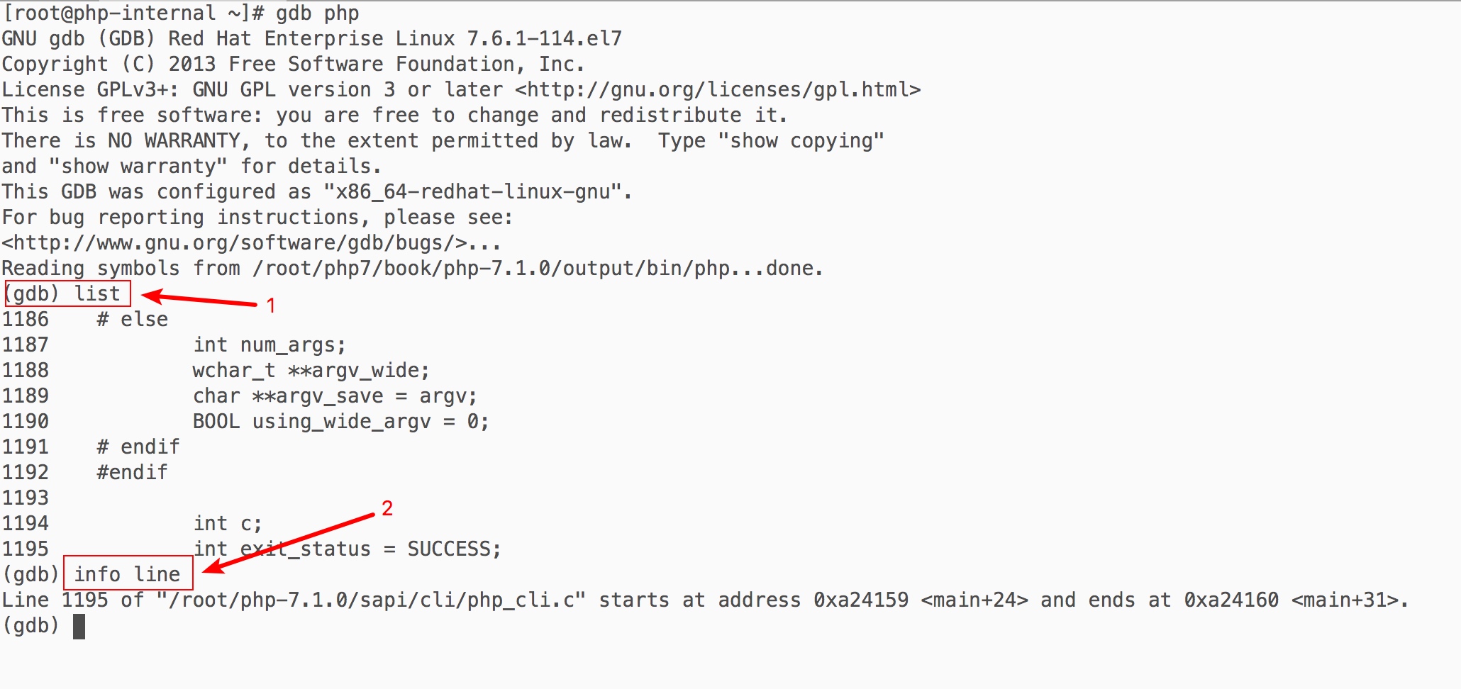Click 'BOOL using_wide_argv = 0;' line

click(x=340, y=422)
